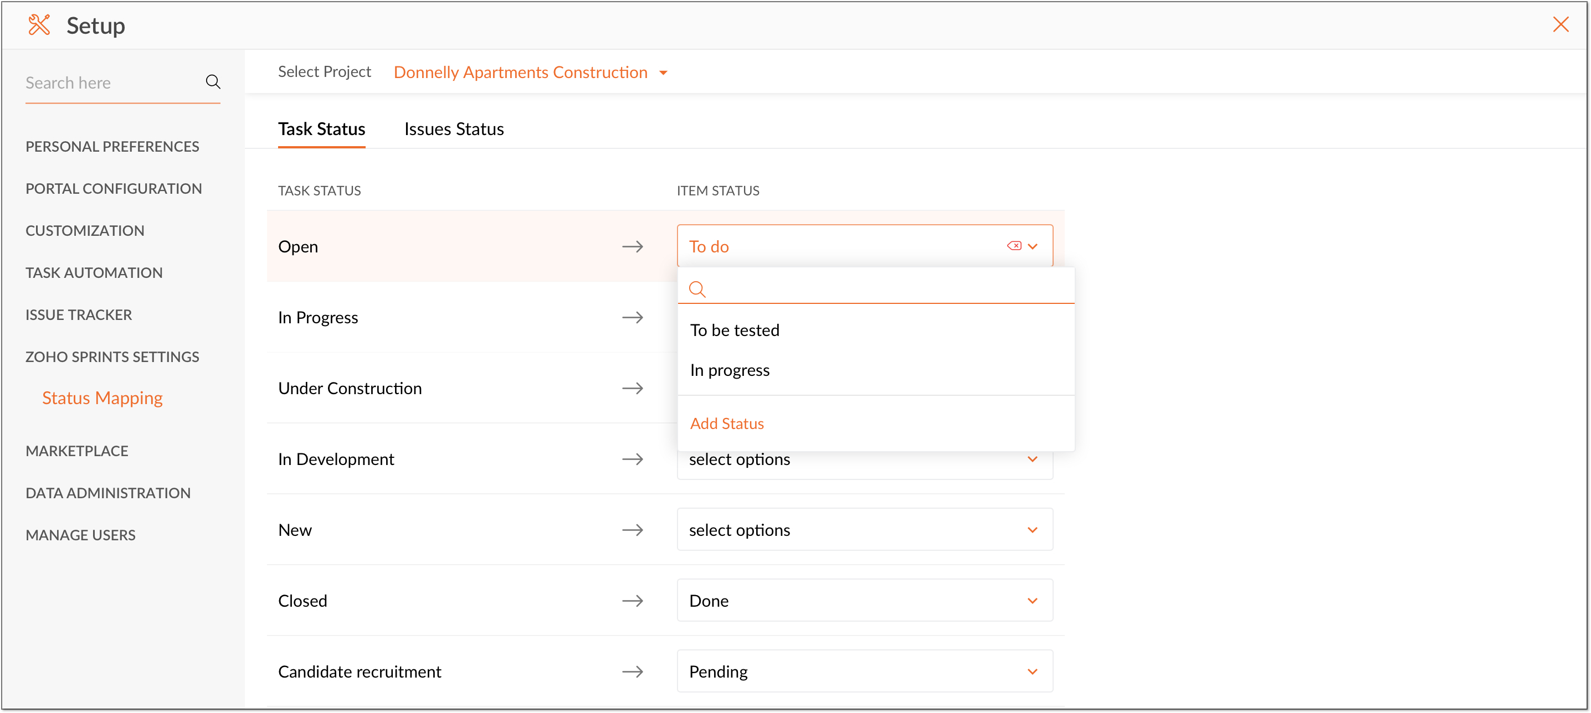The height and width of the screenshot is (713, 1591).
Task: Click the 'Search here' input field
Action: point(111,82)
